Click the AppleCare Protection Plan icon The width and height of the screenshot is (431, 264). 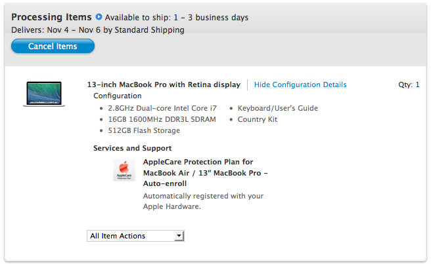[124, 170]
